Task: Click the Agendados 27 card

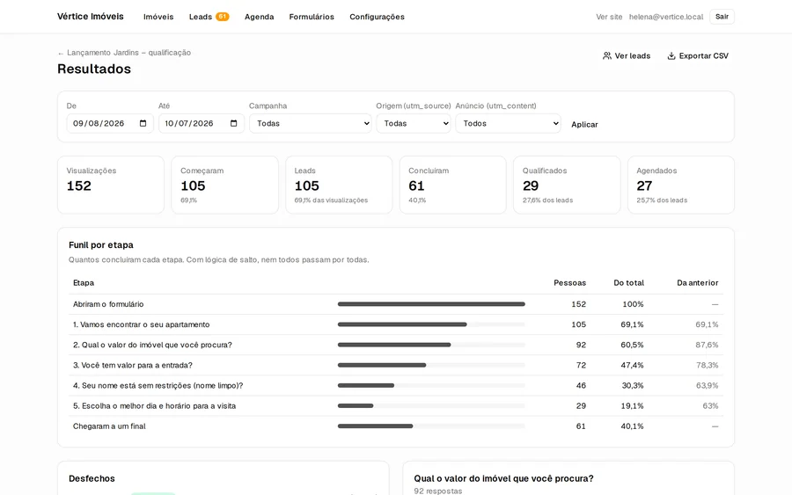Action: 681,185
